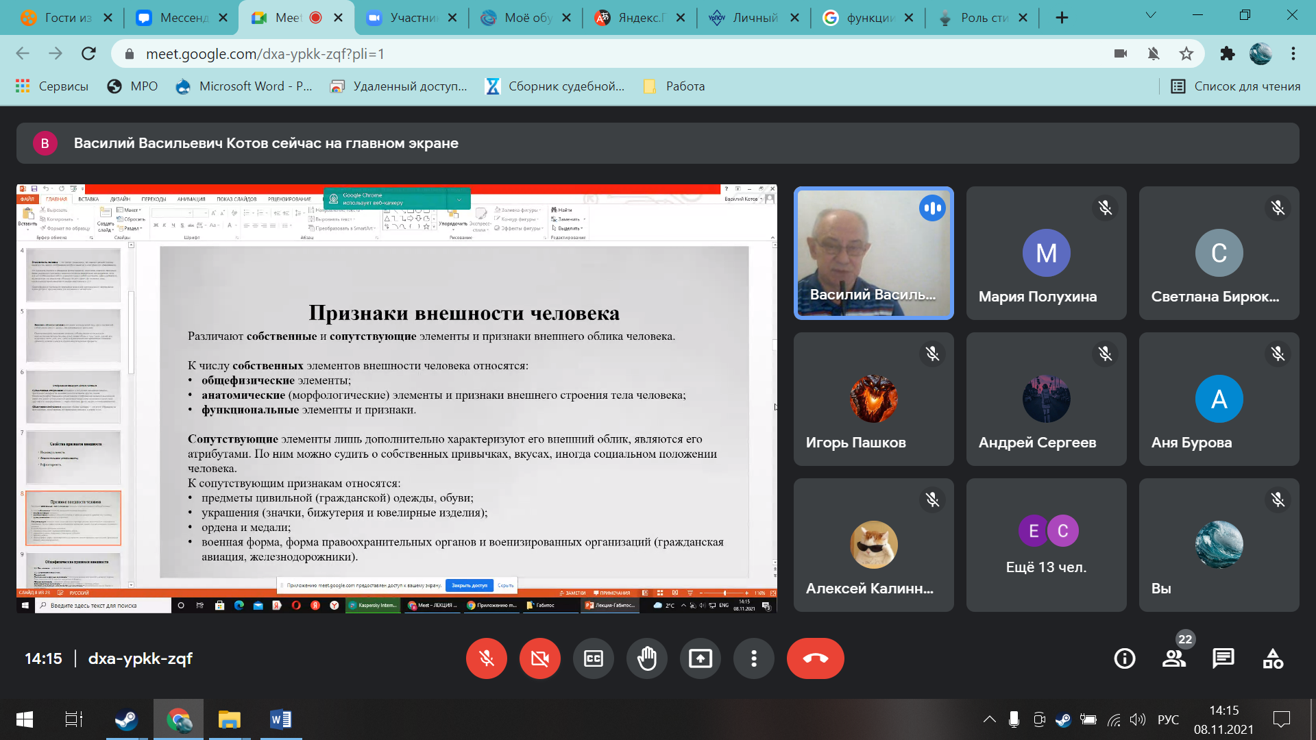Bookmark this page star icon

[x=1186, y=53]
